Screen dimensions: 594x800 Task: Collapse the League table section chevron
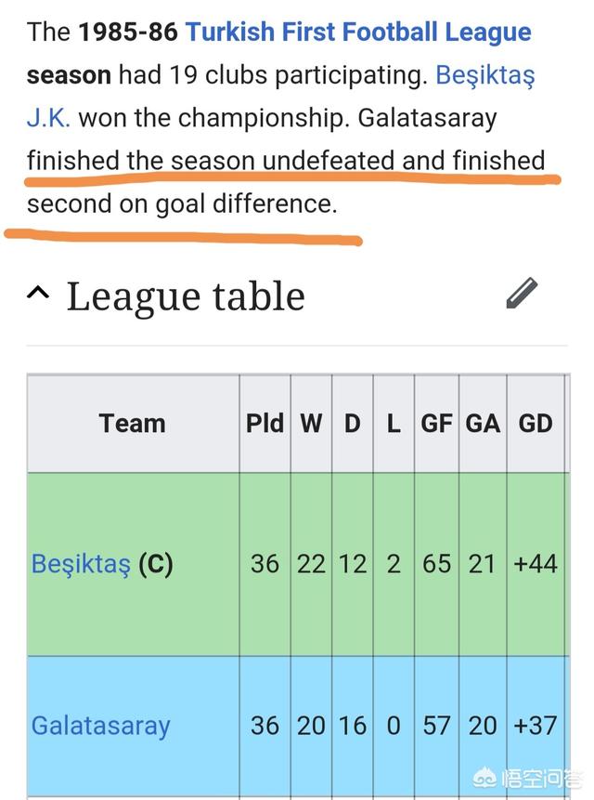(38, 294)
